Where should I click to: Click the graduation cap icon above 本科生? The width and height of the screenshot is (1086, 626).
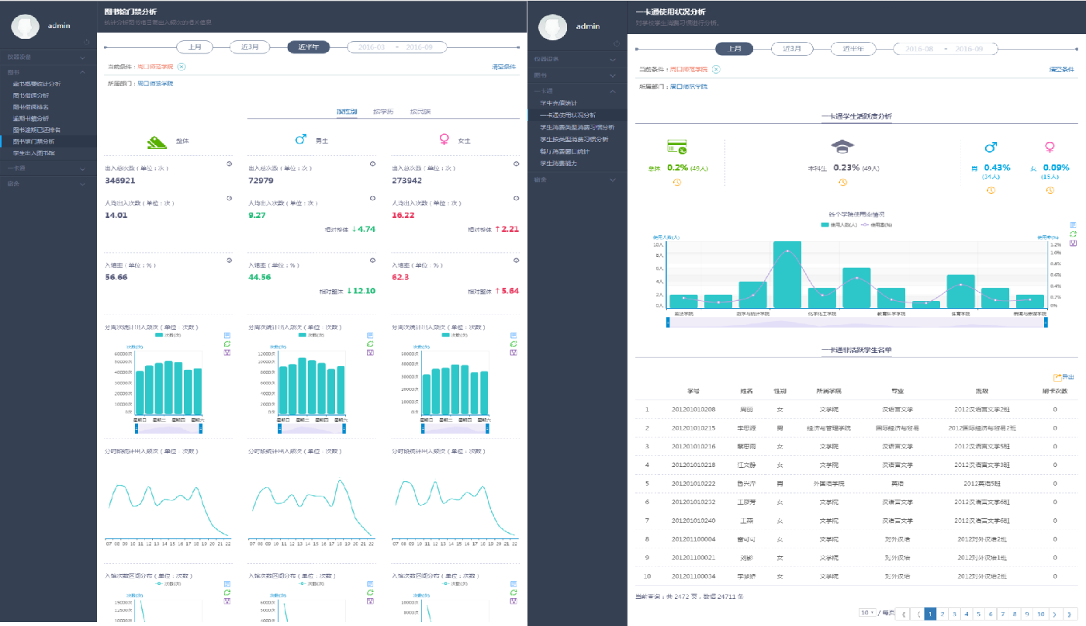(x=841, y=147)
